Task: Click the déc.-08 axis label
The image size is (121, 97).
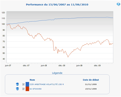Action: pos(62,65)
